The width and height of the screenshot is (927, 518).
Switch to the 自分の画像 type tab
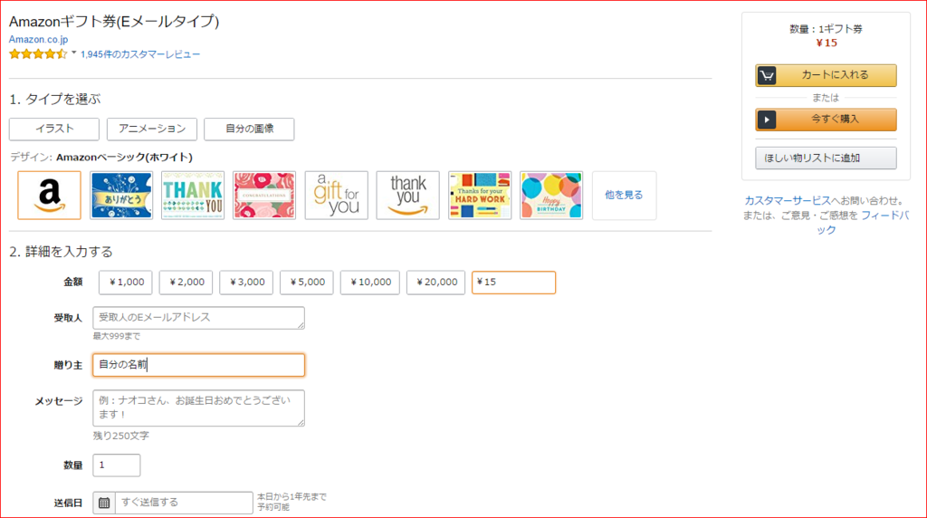coord(249,129)
